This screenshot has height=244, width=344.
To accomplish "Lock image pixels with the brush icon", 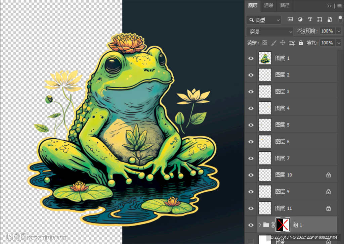I will 274,43.
